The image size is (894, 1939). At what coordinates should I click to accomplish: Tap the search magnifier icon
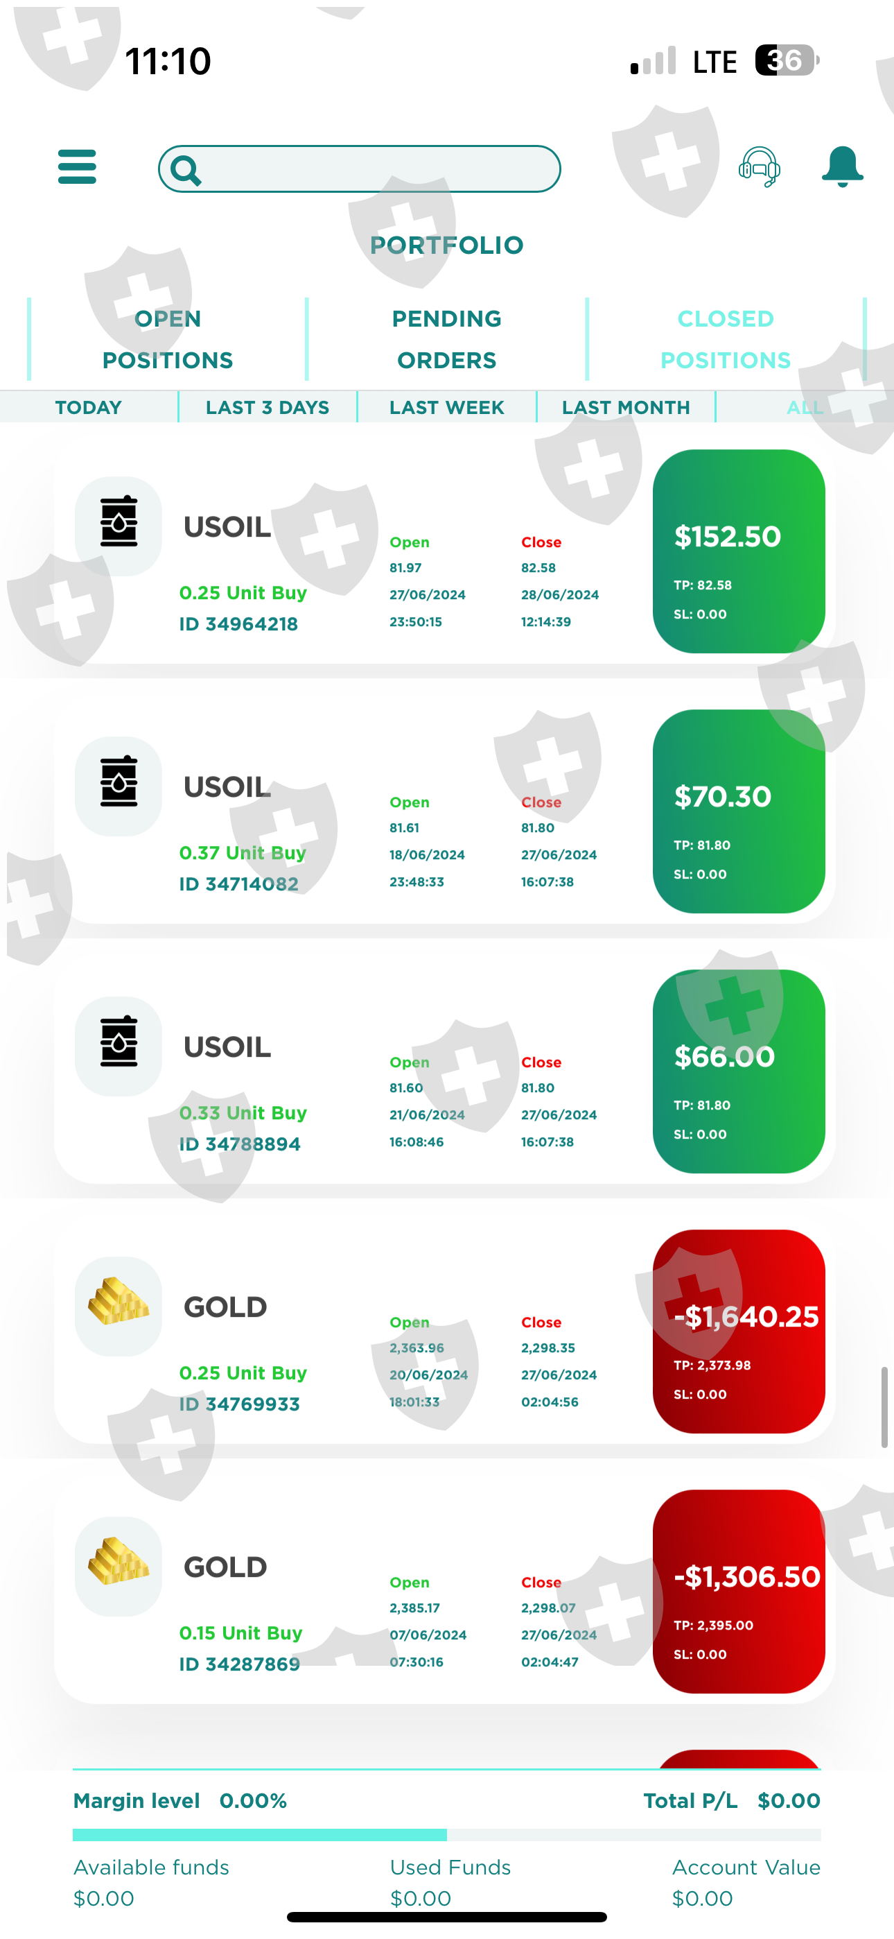[185, 170]
